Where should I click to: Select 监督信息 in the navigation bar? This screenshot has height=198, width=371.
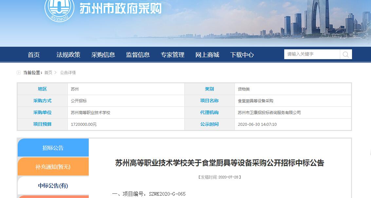click(x=138, y=55)
